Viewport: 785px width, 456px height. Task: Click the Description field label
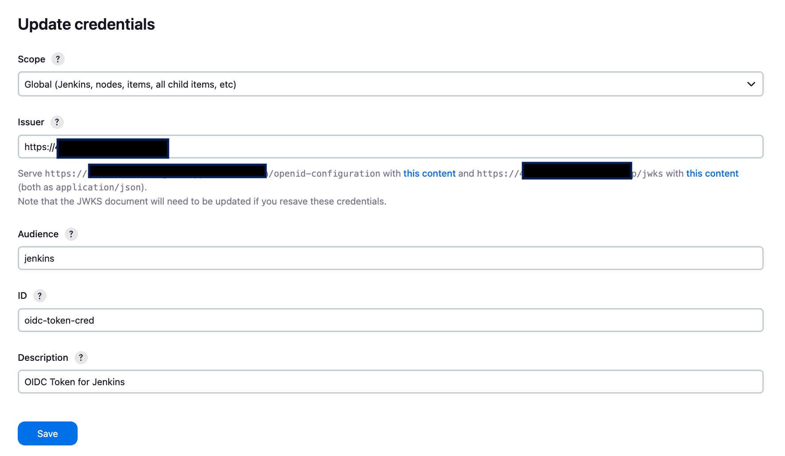pyautogui.click(x=43, y=358)
